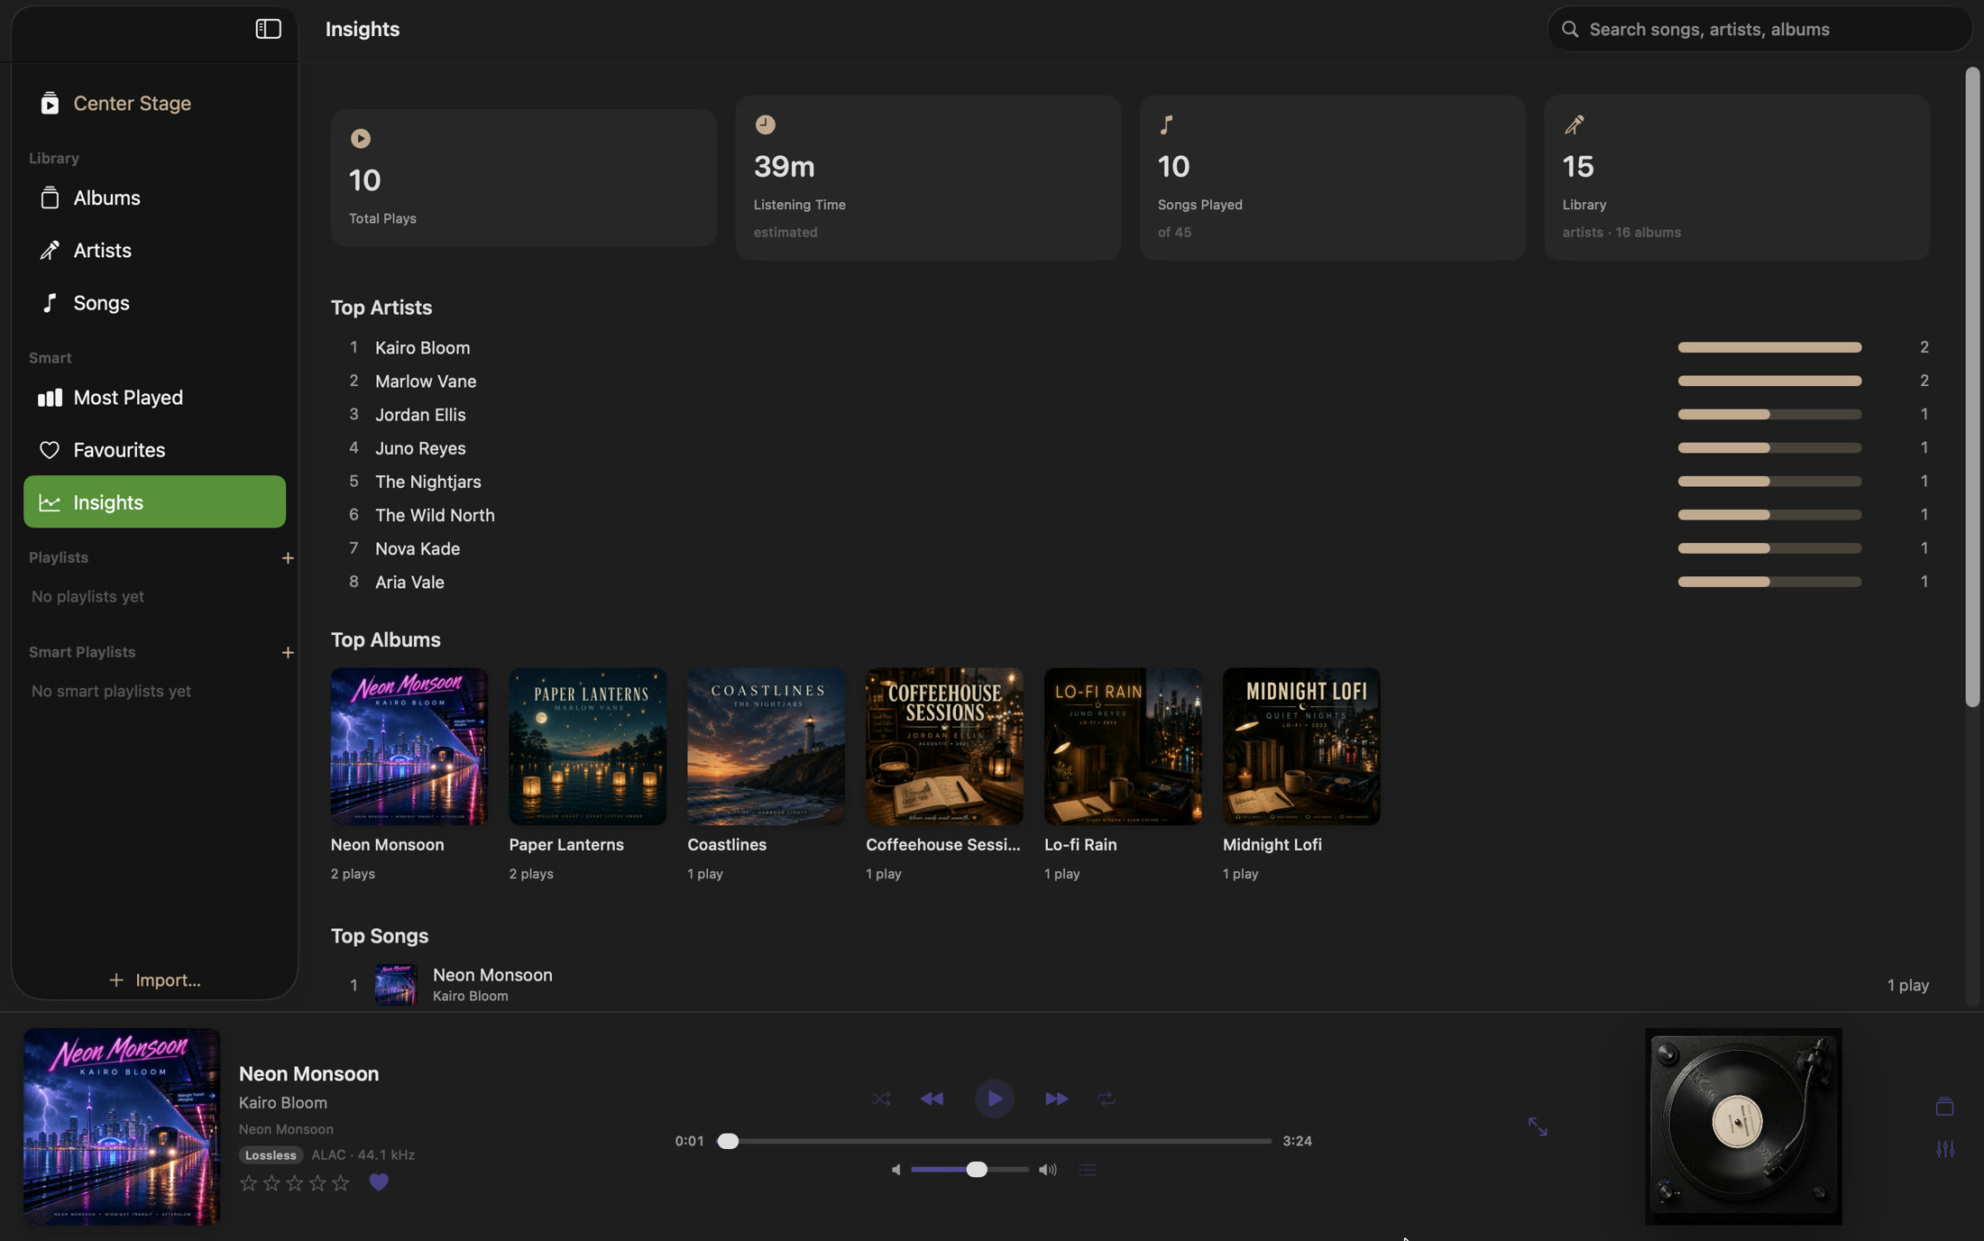Open equalizer sliders icon

1945,1150
